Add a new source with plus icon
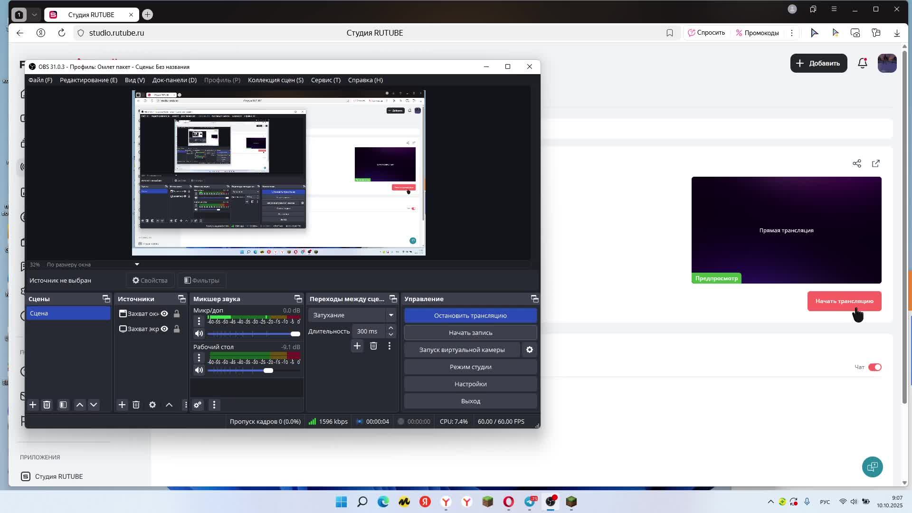This screenshot has width=912, height=513. pos(122,405)
